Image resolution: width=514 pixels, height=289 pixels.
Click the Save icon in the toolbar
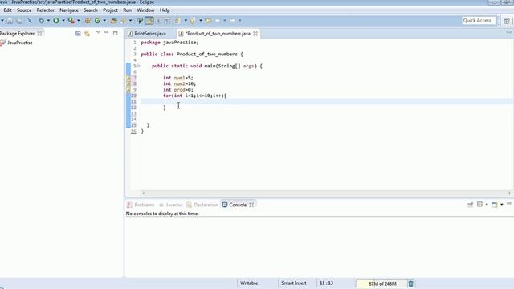click(x=10, y=21)
